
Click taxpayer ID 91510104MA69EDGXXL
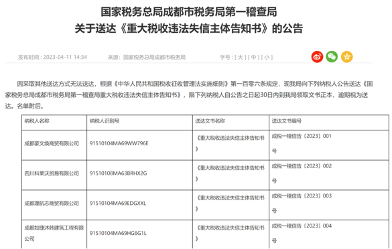point(118,203)
